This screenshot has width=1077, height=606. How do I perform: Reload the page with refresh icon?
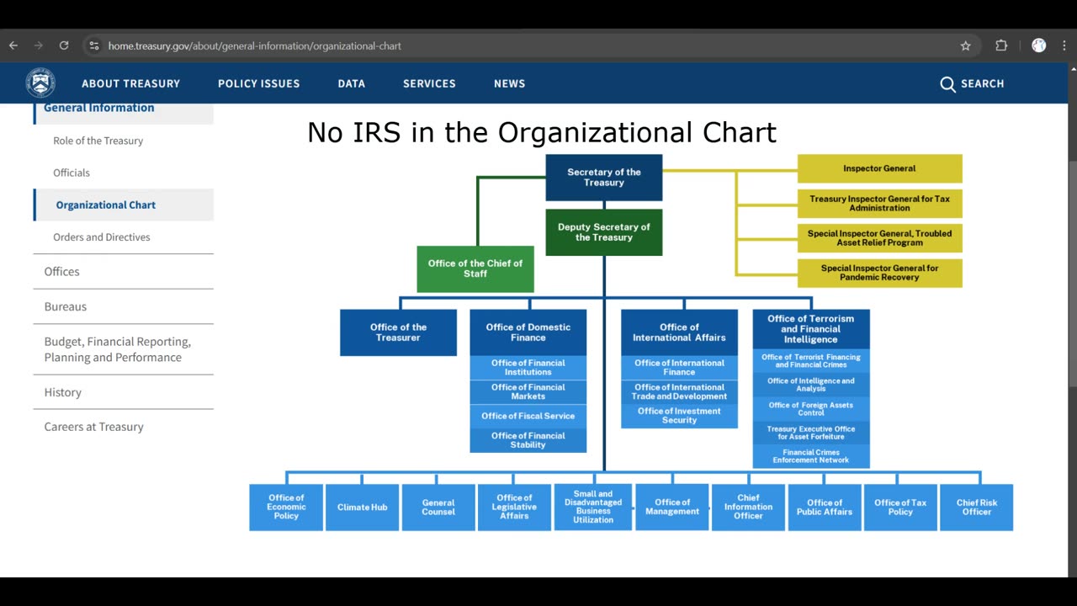(64, 45)
